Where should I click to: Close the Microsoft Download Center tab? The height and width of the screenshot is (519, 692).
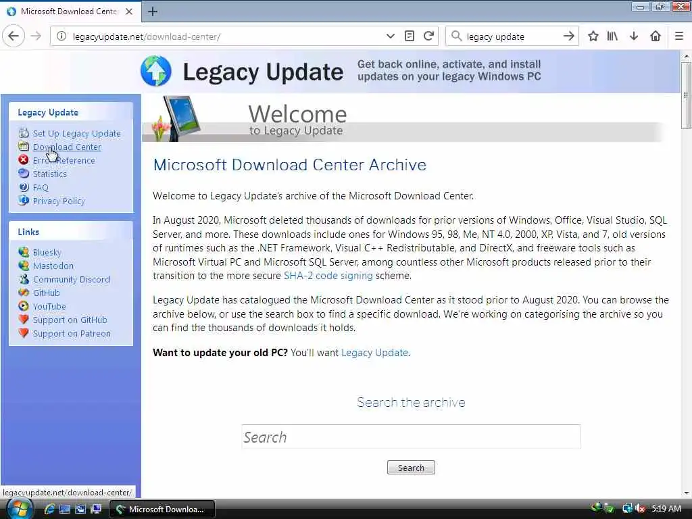(x=129, y=11)
